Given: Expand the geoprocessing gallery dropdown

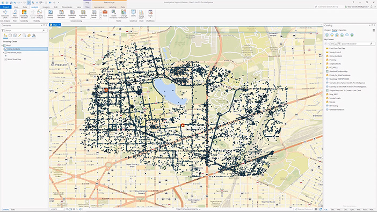Looking at the screenshot, I should (101, 18).
